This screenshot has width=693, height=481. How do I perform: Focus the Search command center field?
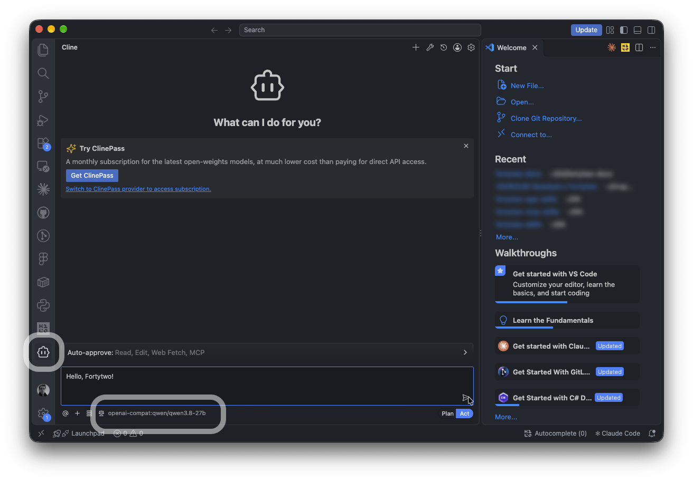point(360,30)
